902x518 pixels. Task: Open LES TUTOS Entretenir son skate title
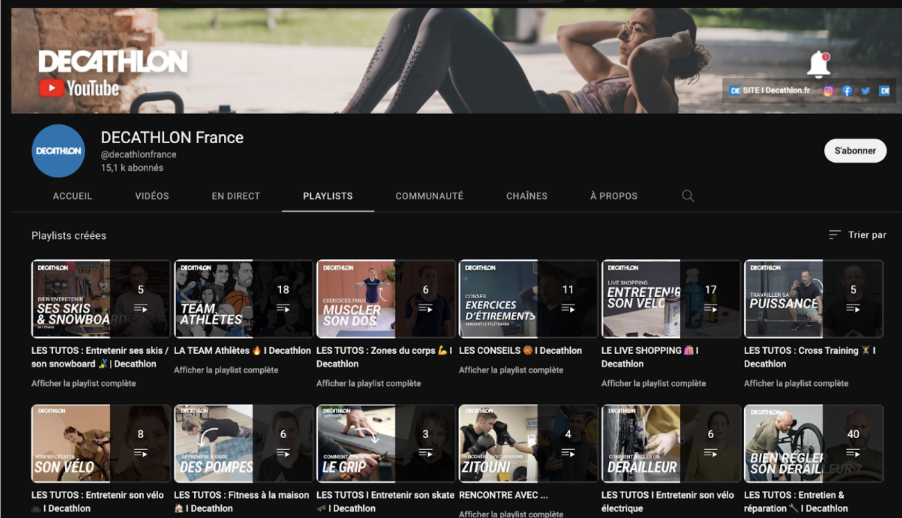click(x=385, y=502)
